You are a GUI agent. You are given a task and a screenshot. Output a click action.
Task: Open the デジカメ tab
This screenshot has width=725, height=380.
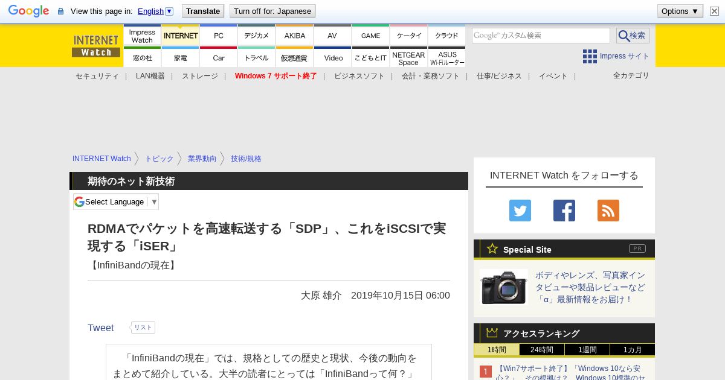pyautogui.click(x=257, y=36)
